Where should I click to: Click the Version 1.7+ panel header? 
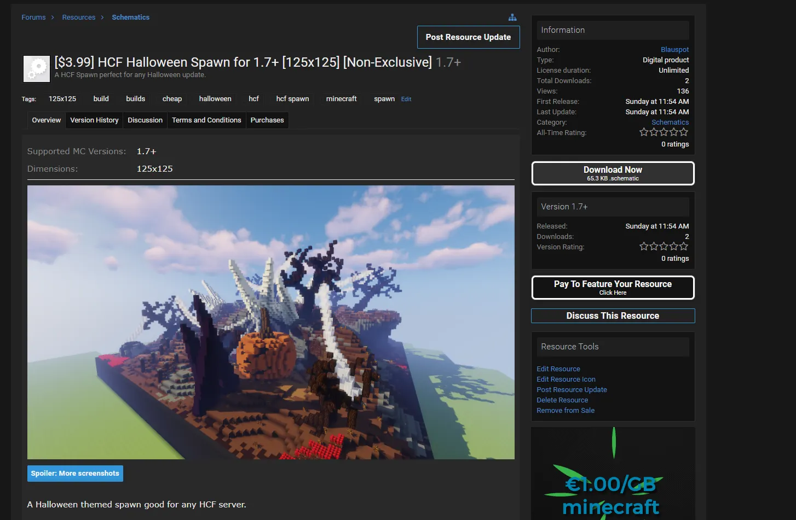click(x=613, y=207)
